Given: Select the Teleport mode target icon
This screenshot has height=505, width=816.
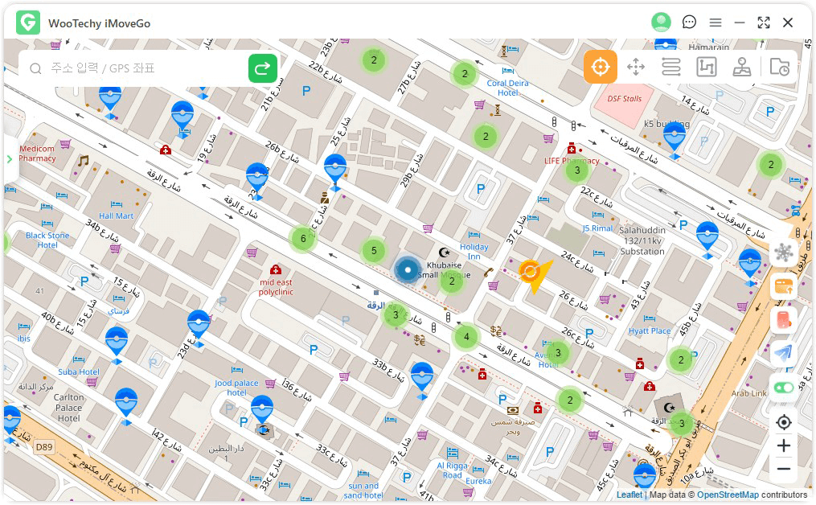Looking at the screenshot, I should click(x=600, y=68).
